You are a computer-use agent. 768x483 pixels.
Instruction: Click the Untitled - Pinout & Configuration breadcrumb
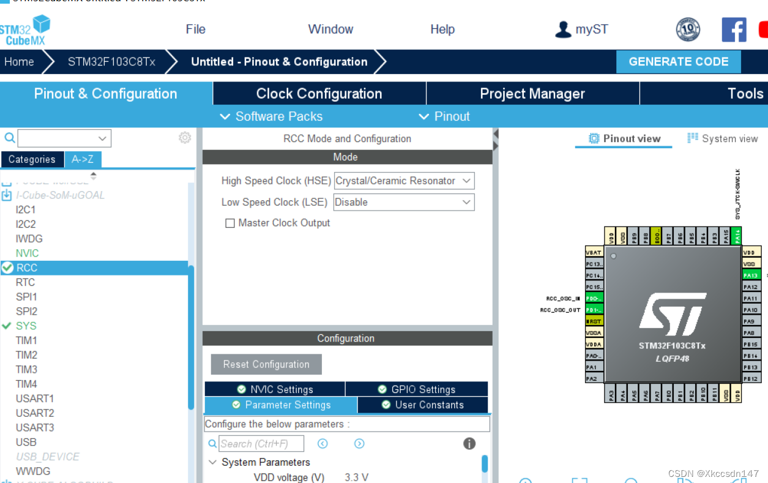279,62
